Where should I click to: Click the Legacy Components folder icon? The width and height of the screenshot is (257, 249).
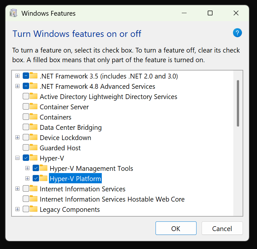pos(34,209)
